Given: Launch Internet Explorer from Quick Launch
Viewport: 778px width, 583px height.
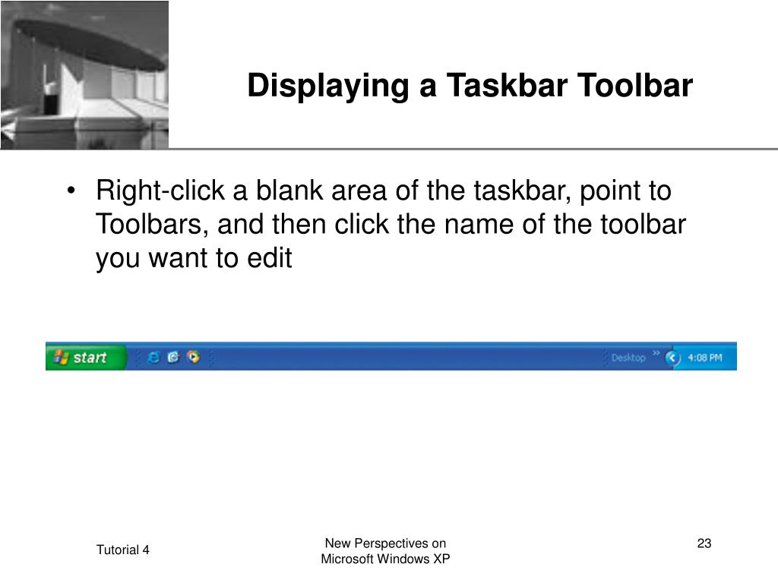Looking at the screenshot, I should 153,357.
